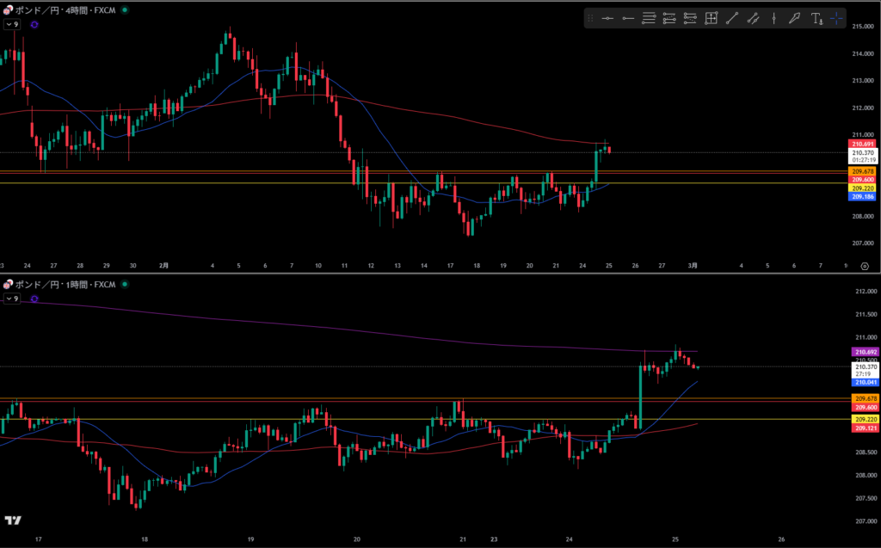The height and width of the screenshot is (548, 881).
Task: Grab the drawing toolbar drag handle
Action: 590,18
